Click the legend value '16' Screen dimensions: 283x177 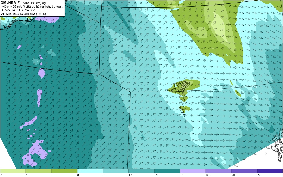(x=182, y=175)
